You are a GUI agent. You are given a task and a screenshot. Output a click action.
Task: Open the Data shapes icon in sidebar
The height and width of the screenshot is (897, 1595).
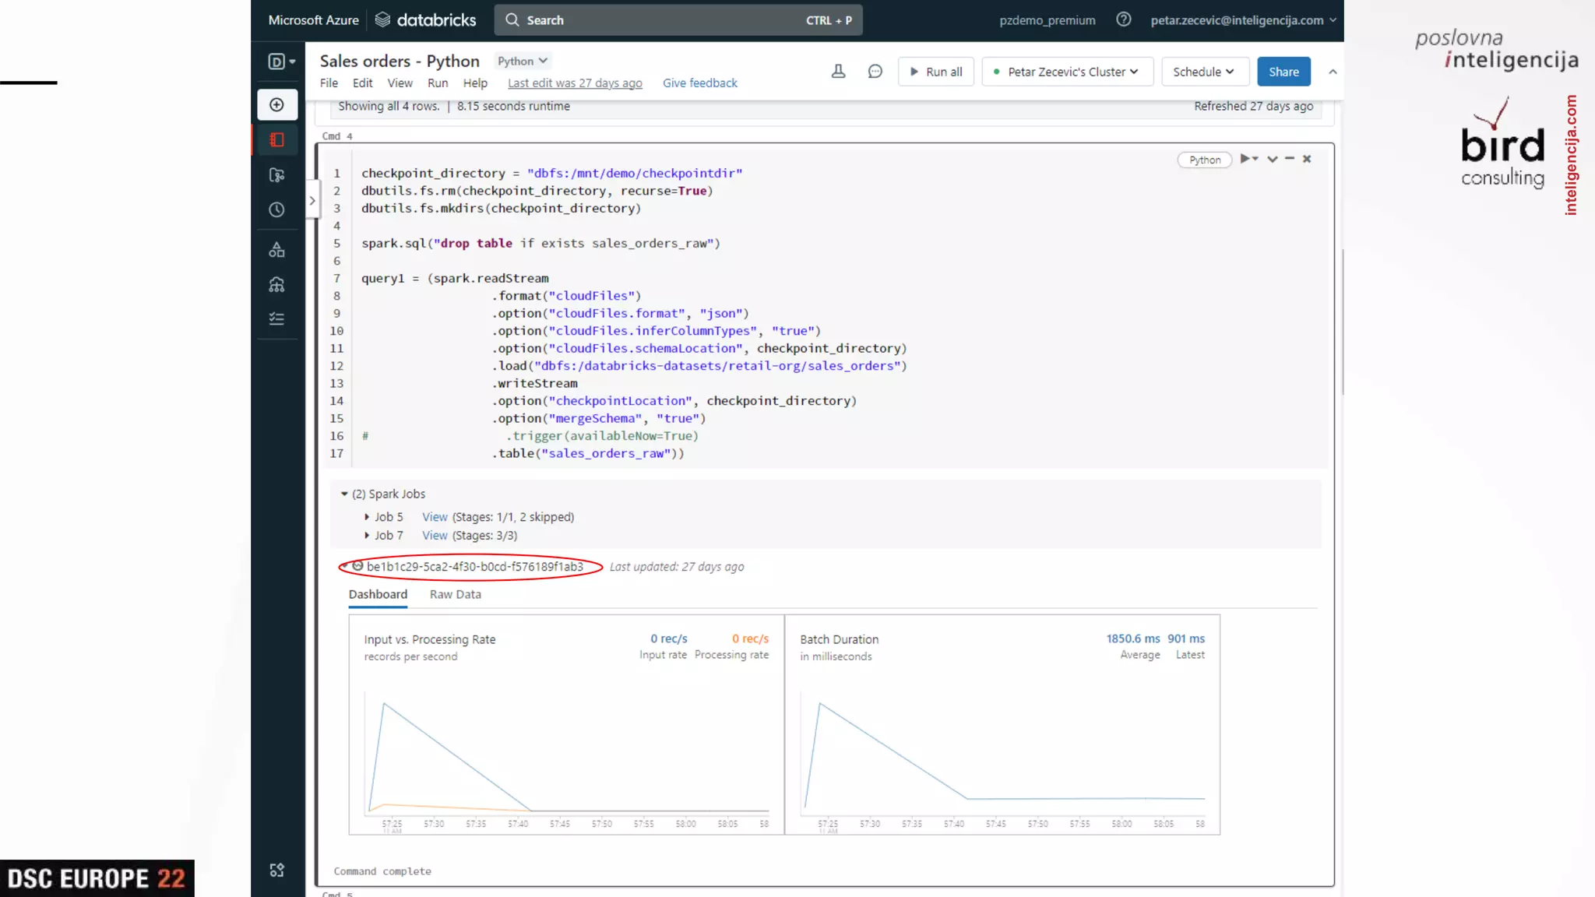click(276, 250)
